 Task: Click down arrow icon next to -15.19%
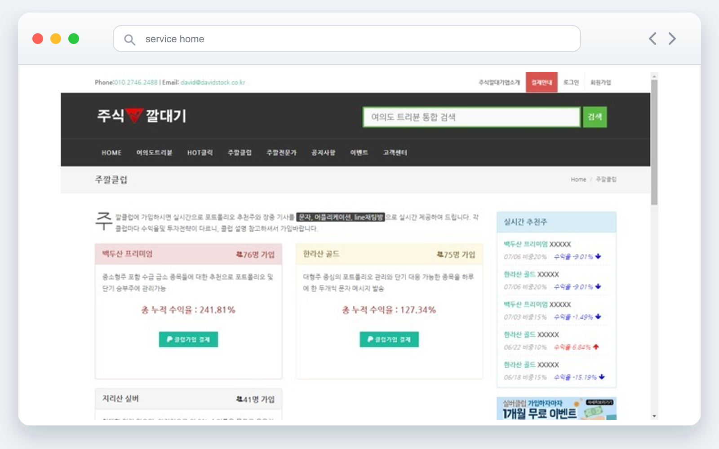(602, 377)
